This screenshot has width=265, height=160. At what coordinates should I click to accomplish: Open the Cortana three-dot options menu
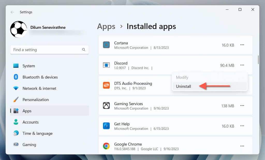pyautogui.click(x=242, y=45)
